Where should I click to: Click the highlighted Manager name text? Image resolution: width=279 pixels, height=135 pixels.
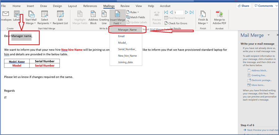coord(21,36)
